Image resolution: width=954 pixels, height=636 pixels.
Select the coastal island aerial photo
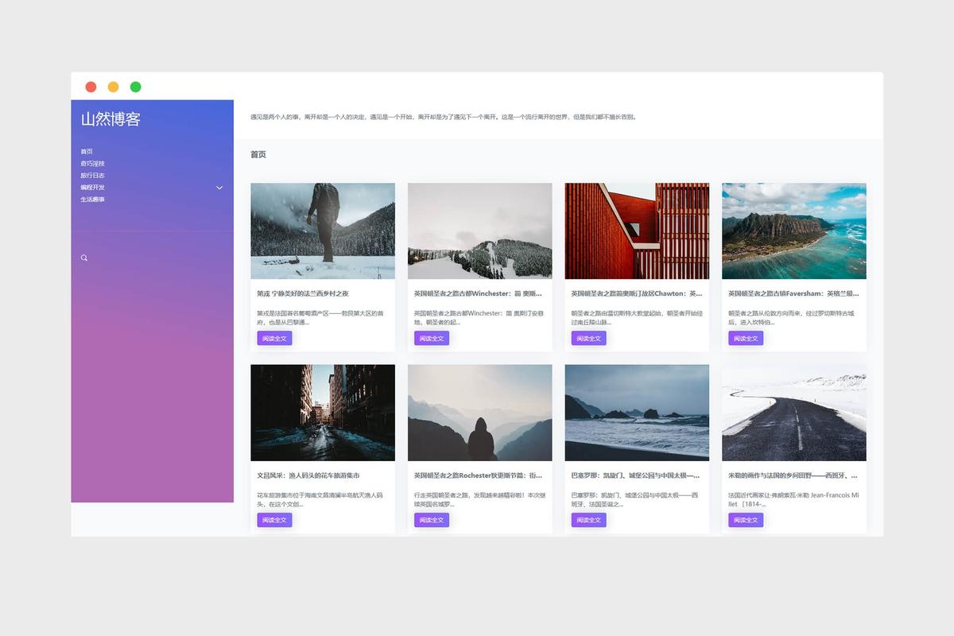tap(793, 231)
